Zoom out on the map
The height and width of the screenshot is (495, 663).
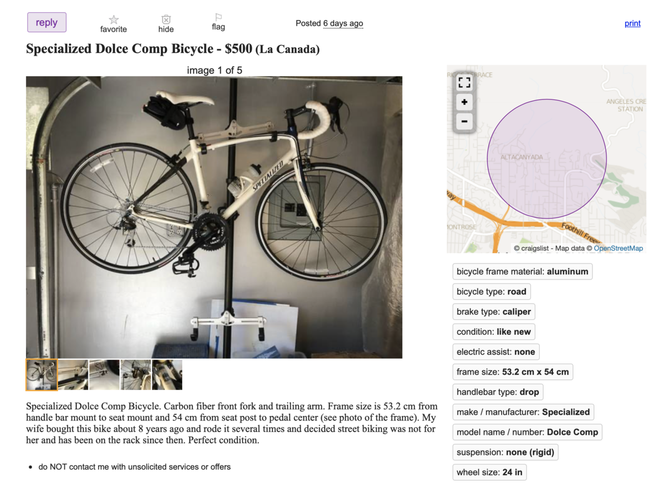pyautogui.click(x=465, y=122)
